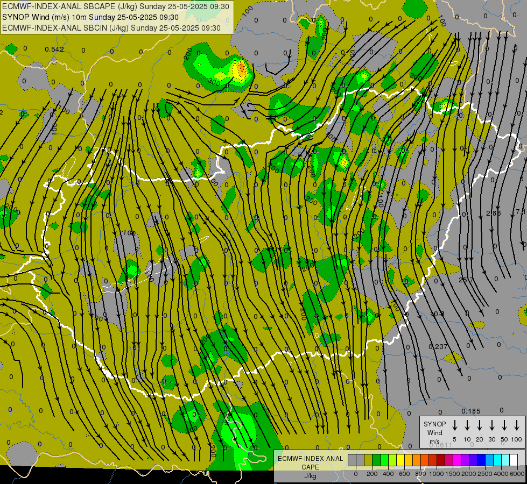This screenshot has height=484, width=527.
Task: Select the 30 m/s wind arrow in legend
Action: [x=492, y=425]
